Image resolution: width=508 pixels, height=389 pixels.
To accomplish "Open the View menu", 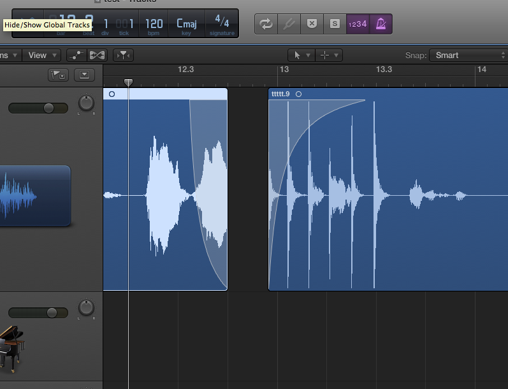I will 42,55.
